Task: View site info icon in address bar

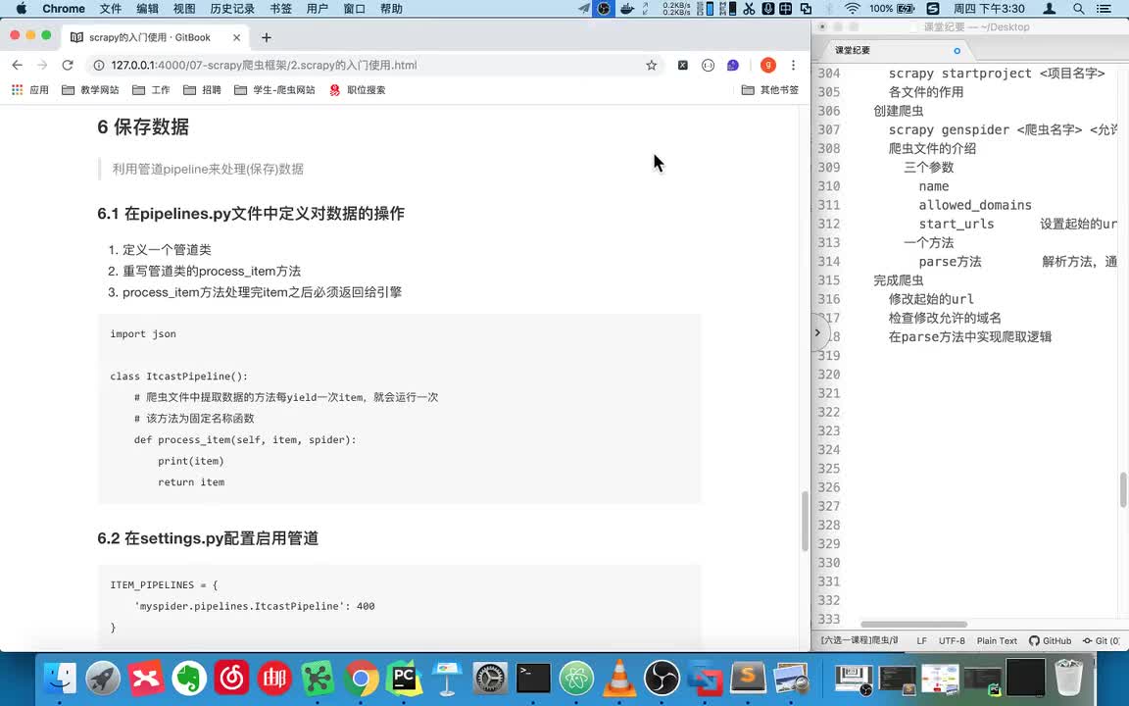Action: [x=99, y=65]
